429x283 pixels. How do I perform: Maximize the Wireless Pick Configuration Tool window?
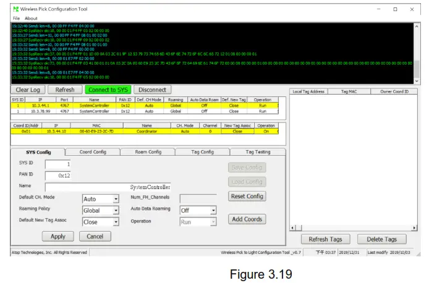(x=395, y=9)
